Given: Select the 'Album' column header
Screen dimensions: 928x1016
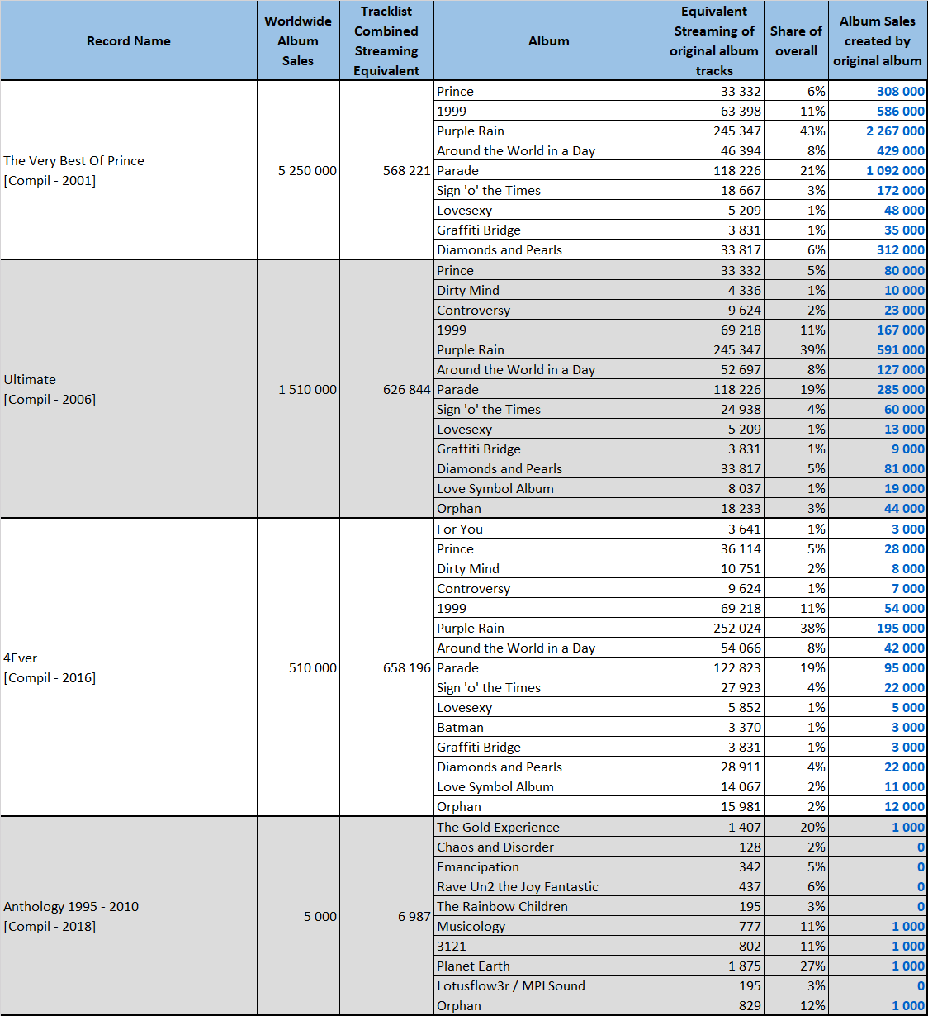Looking at the screenshot, I should (549, 40).
